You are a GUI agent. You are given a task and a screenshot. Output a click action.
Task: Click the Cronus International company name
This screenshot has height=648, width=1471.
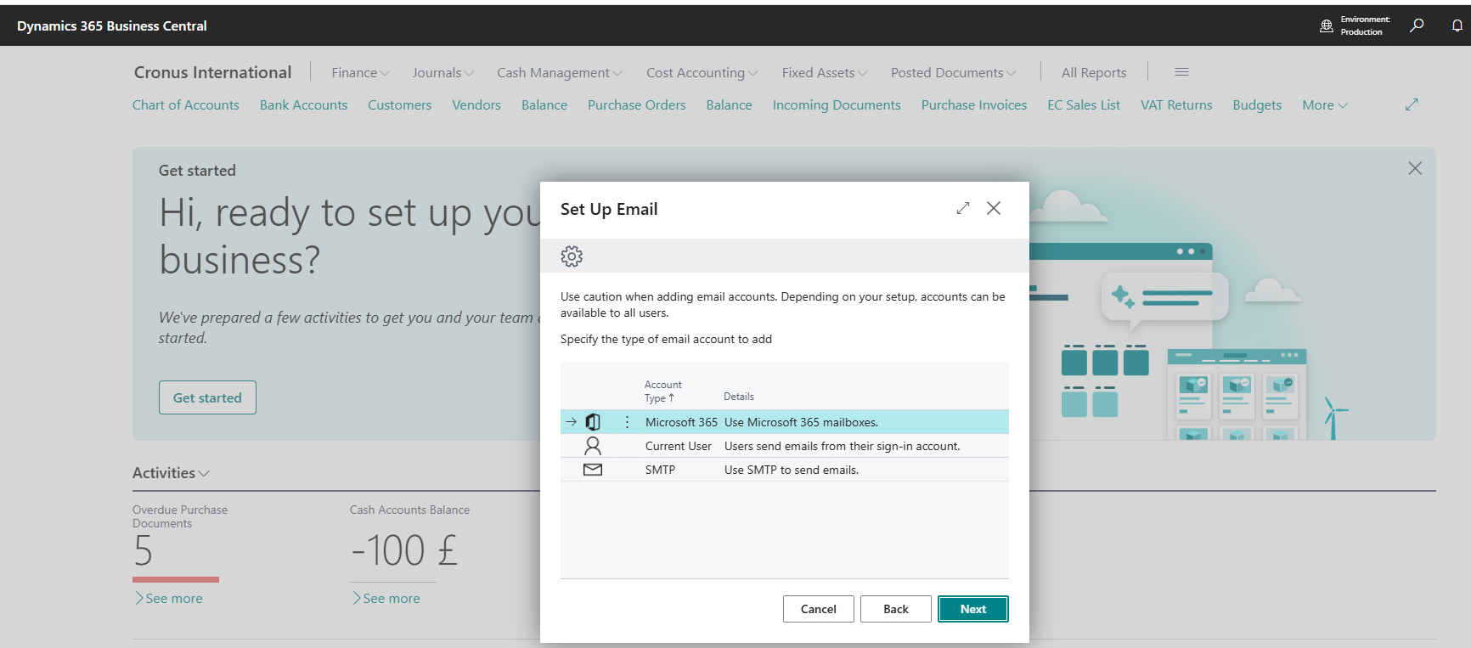(x=212, y=72)
